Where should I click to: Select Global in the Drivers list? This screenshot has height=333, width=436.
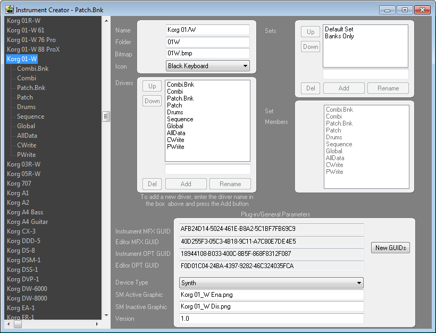click(x=175, y=126)
